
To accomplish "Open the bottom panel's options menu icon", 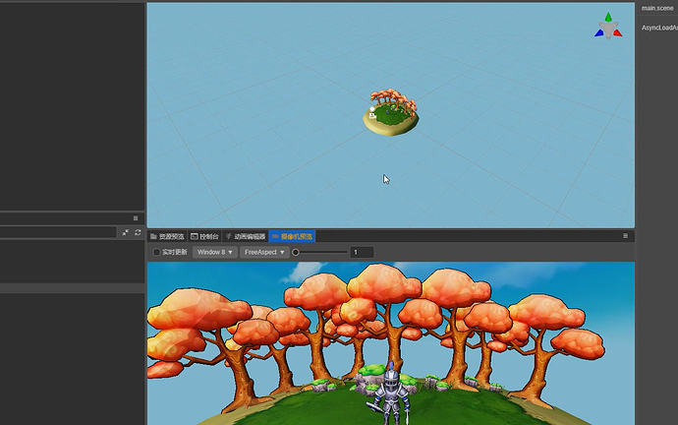I will pos(625,236).
